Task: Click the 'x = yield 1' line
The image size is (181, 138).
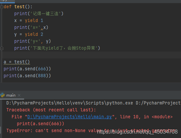Action: click(x=29, y=21)
